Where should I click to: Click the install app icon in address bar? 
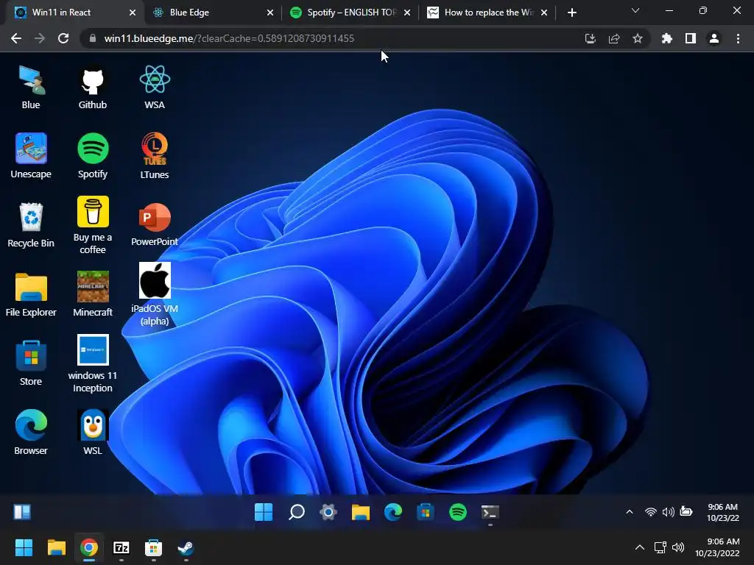coord(590,38)
